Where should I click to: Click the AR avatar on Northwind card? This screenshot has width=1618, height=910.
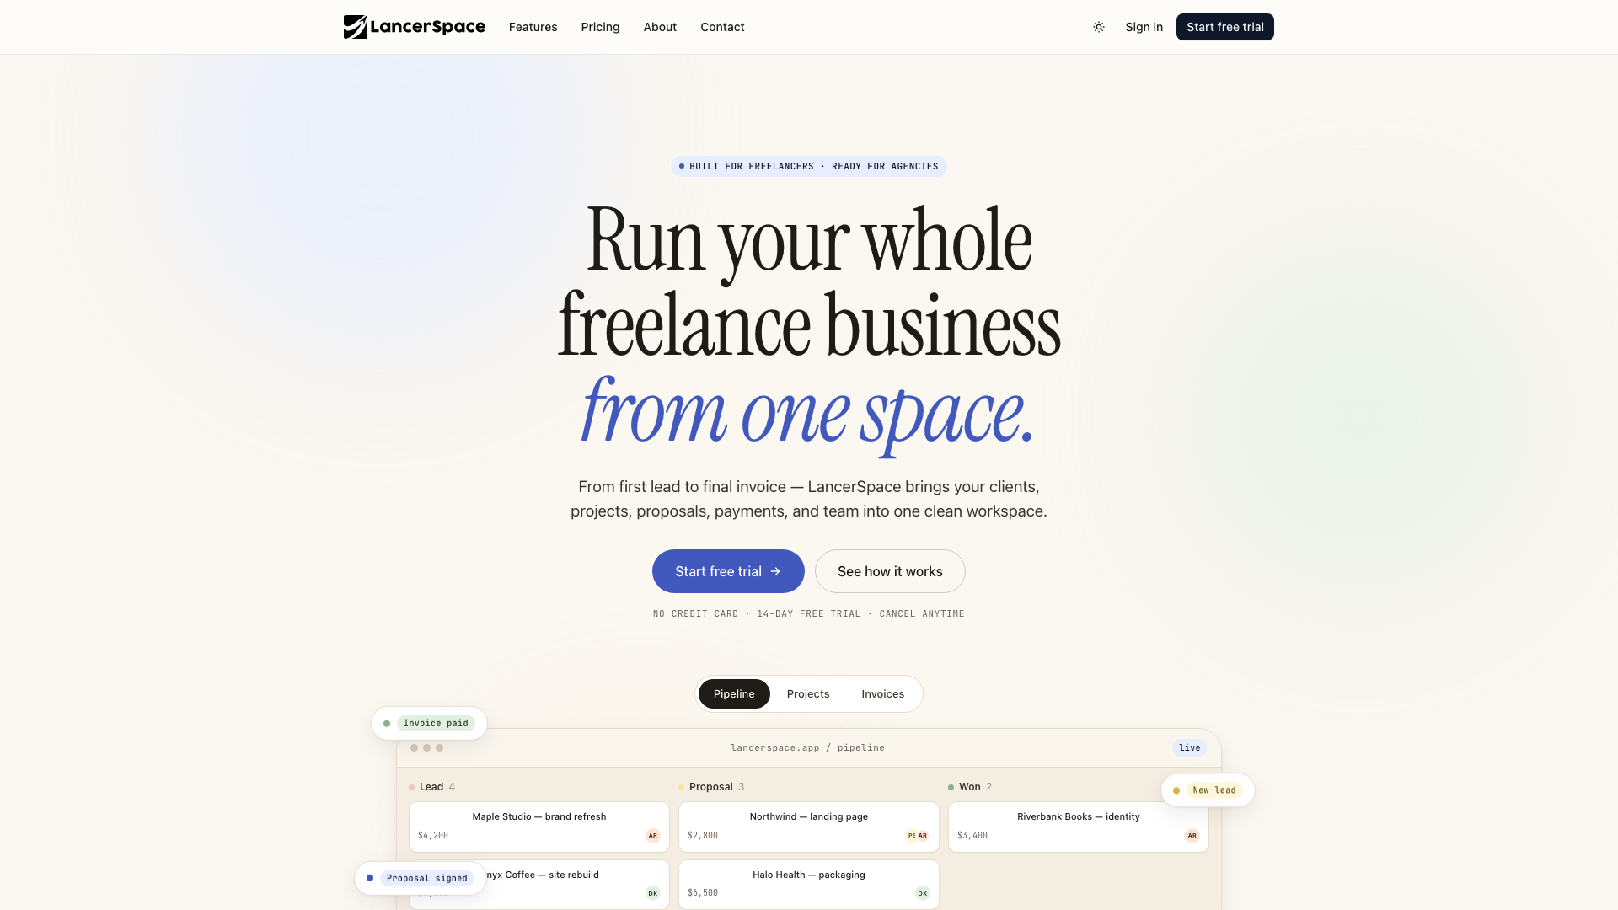point(923,836)
